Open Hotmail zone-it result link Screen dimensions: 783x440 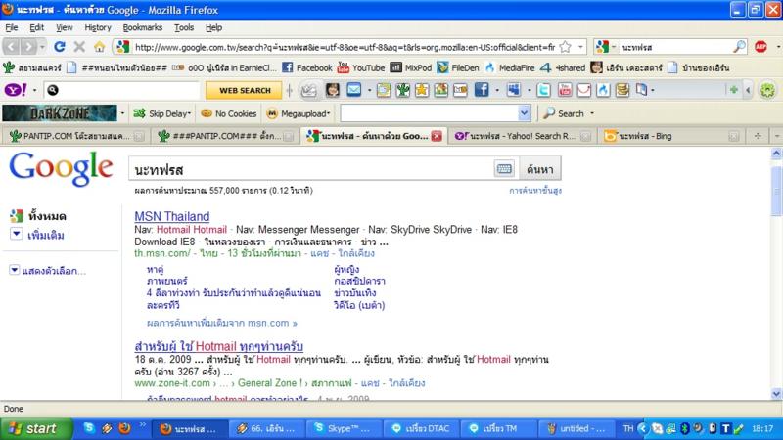[218, 346]
